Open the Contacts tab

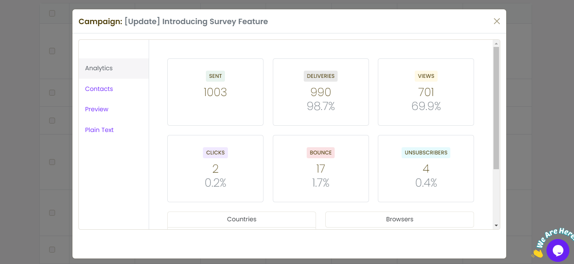[x=99, y=89]
